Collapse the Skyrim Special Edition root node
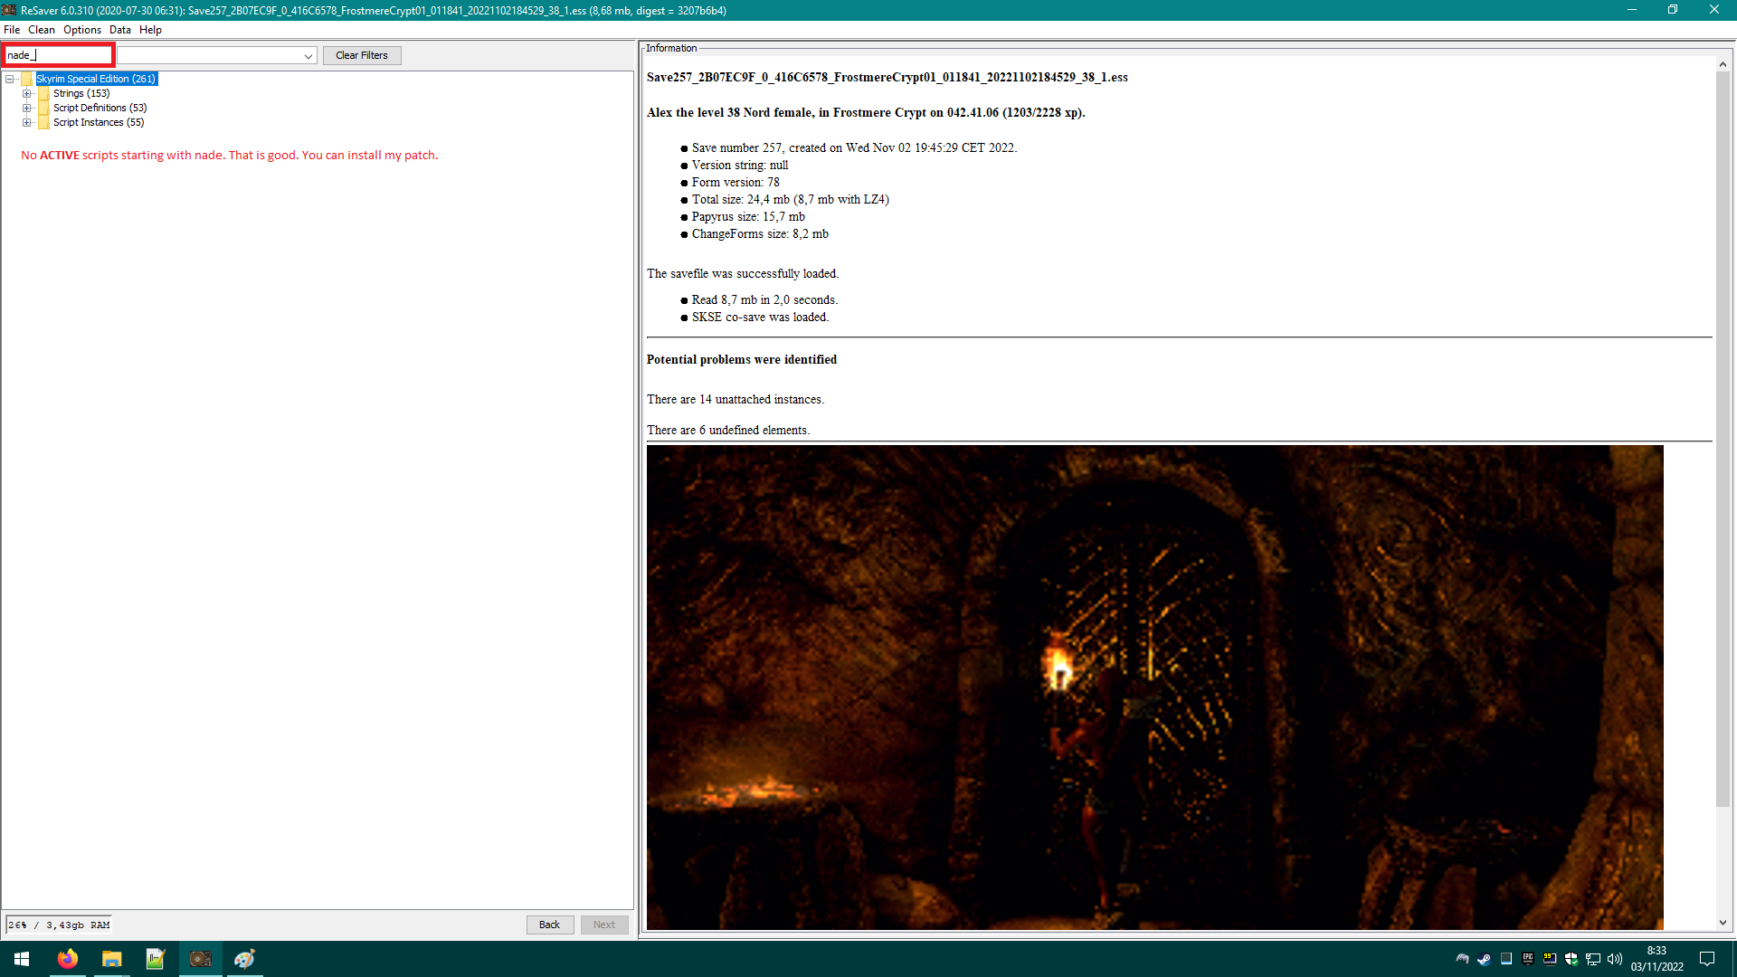 (x=10, y=80)
